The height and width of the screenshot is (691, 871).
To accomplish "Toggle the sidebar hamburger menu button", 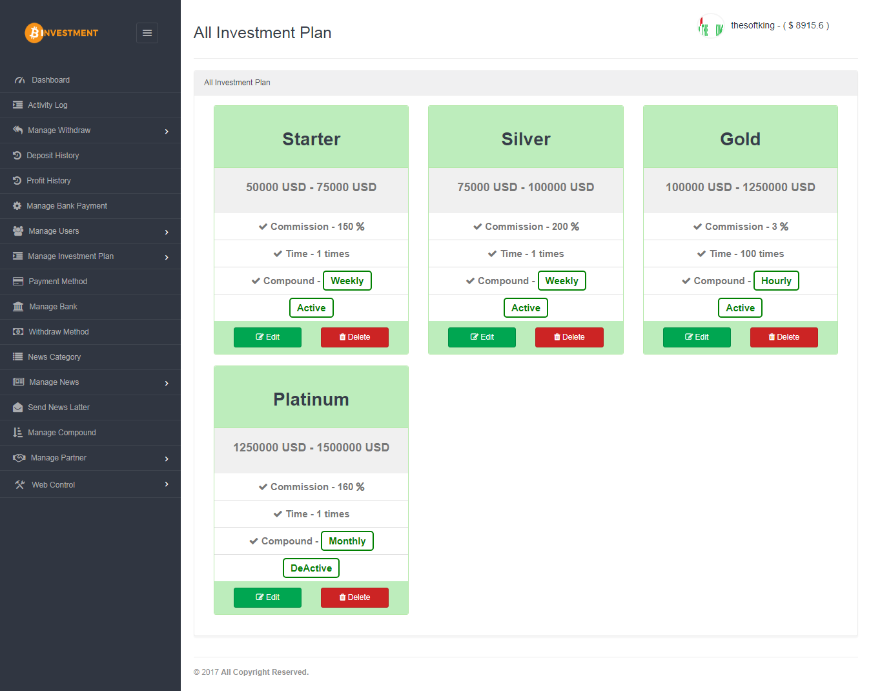I will [147, 33].
